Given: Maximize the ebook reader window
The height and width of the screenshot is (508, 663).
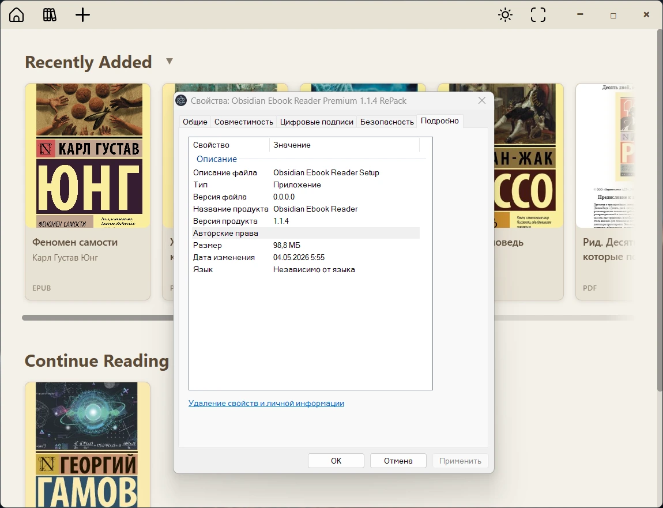Looking at the screenshot, I should click(613, 15).
